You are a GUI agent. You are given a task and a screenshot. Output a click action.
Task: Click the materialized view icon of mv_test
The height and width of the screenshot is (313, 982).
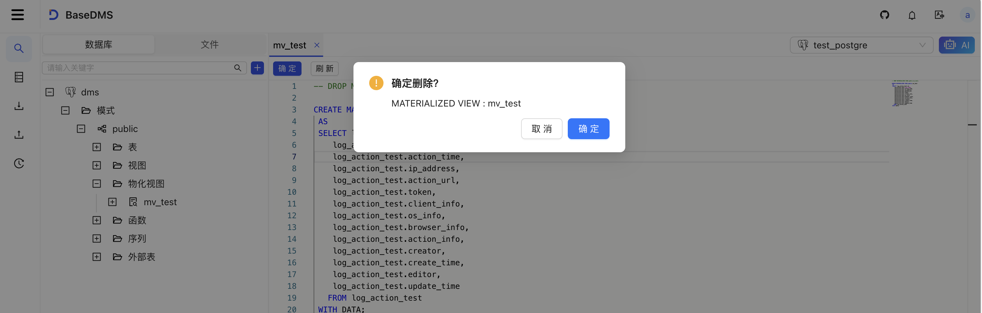[x=133, y=202]
